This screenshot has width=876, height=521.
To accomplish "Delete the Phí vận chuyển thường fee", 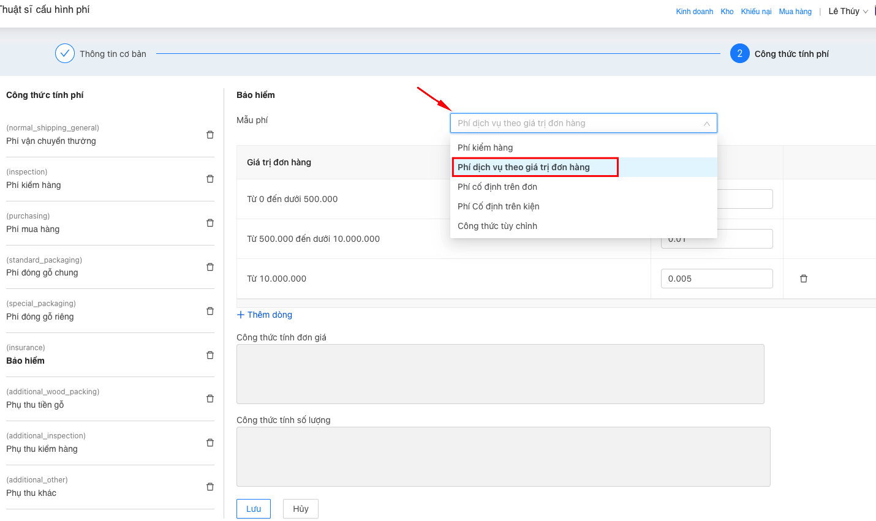I will (210, 135).
